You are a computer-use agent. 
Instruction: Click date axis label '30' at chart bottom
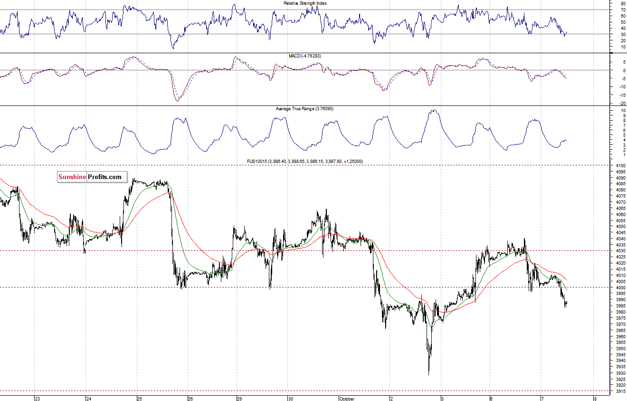(x=291, y=399)
